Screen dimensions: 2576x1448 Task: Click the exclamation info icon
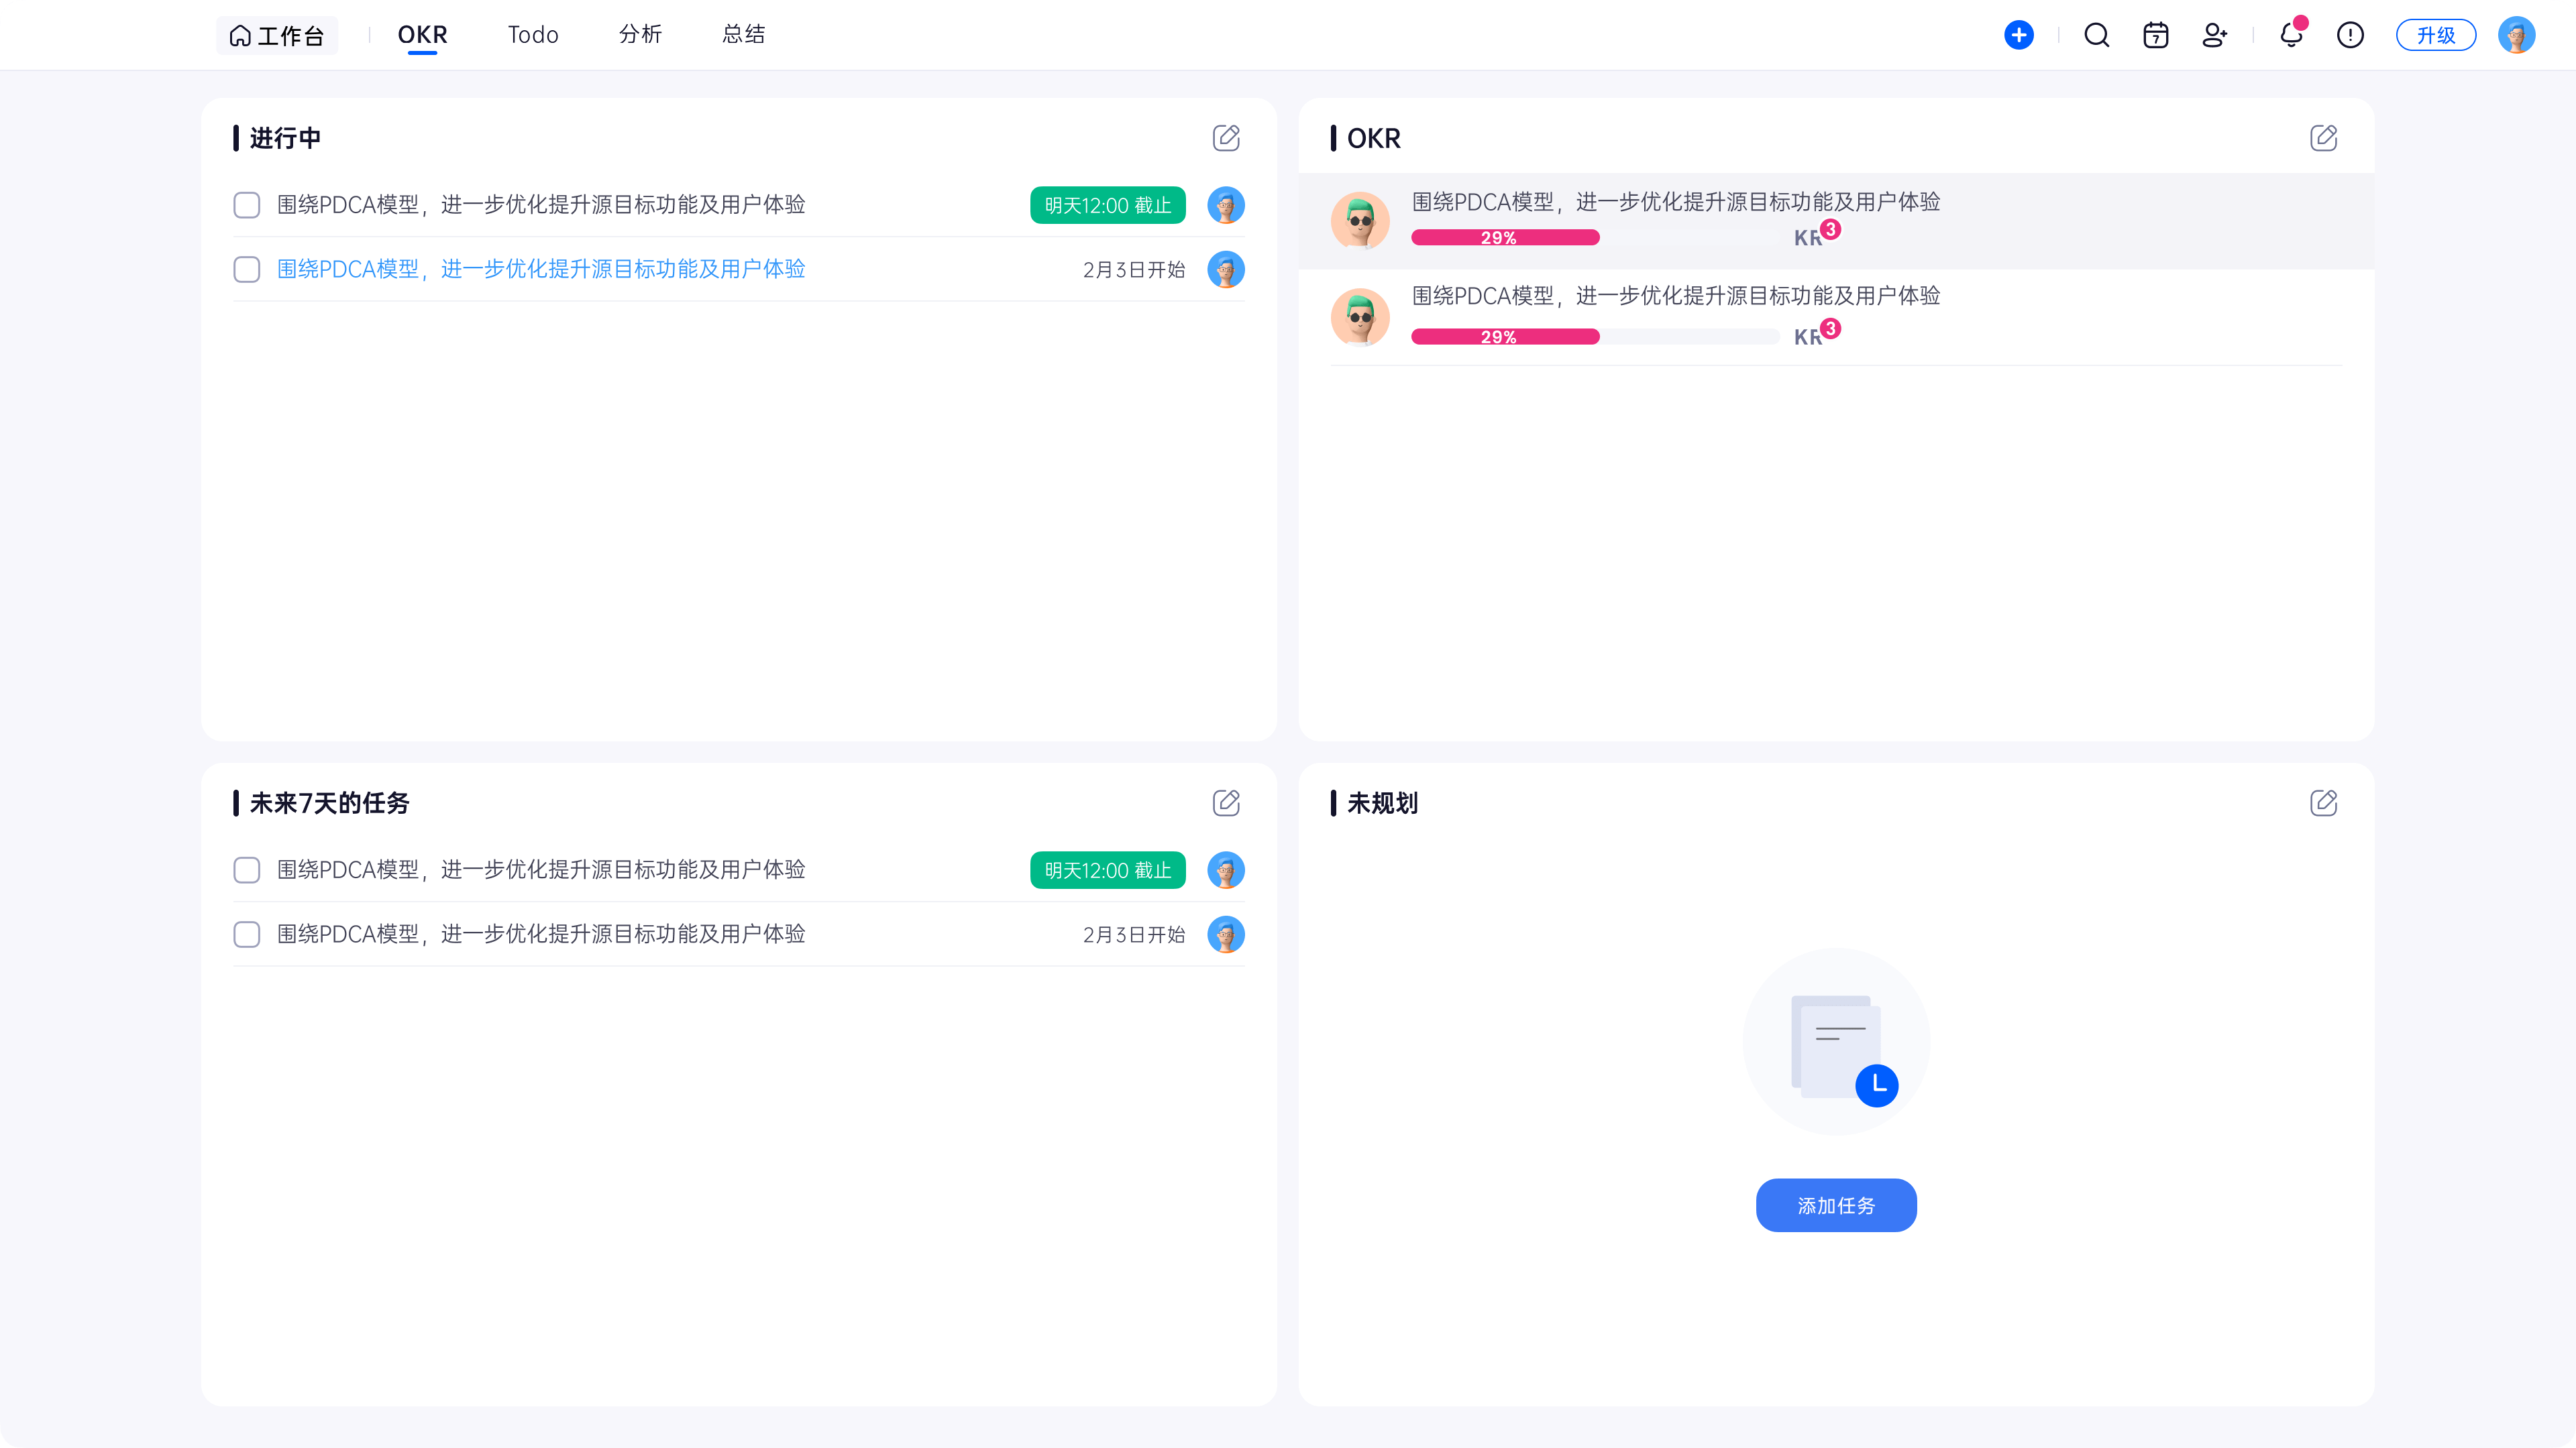2350,35
